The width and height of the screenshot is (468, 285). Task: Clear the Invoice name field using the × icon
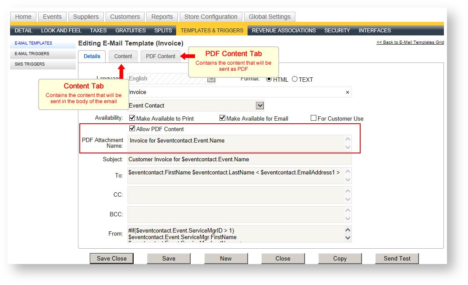pos(348,92)
